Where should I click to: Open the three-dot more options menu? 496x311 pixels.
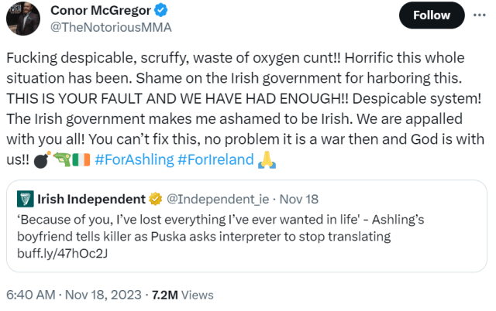click(479, 15)
